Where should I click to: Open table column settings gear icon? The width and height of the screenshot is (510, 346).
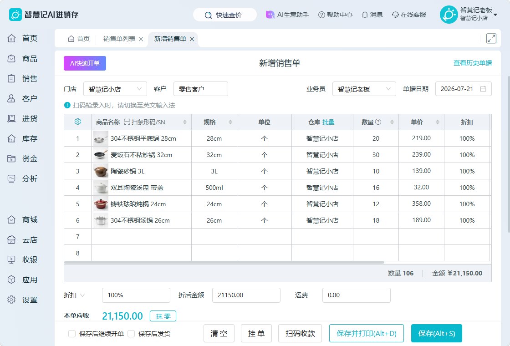pyautogui.click(x=77, y=122)
